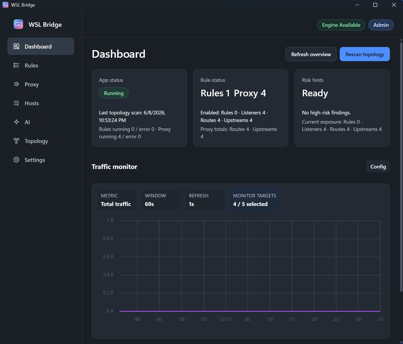Viewport: 403px width, 344px height.
Task: Click the Proxy arrow icon
Action: point(16,84)
